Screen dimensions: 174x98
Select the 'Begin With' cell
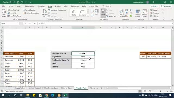(61, 57)
